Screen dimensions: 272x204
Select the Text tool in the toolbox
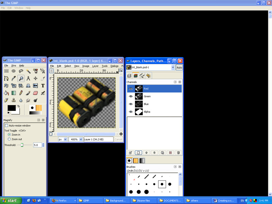(43, 86)
